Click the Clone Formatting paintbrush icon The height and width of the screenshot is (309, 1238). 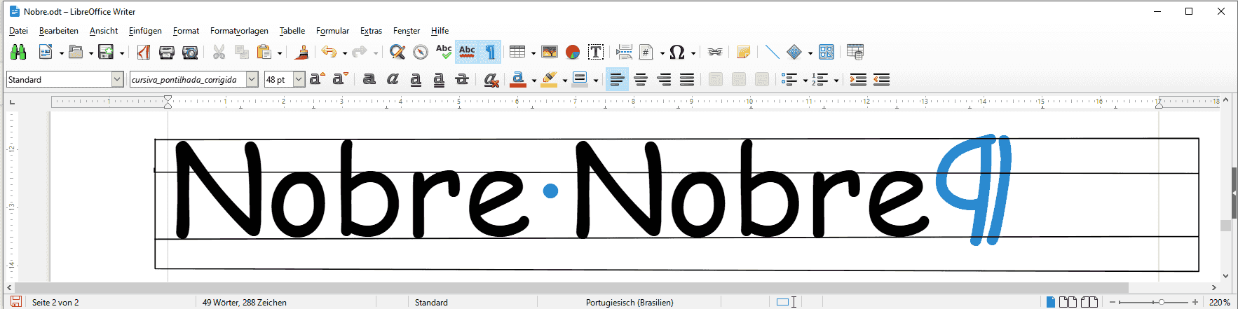pyautogui.click(x=302, y=52)
